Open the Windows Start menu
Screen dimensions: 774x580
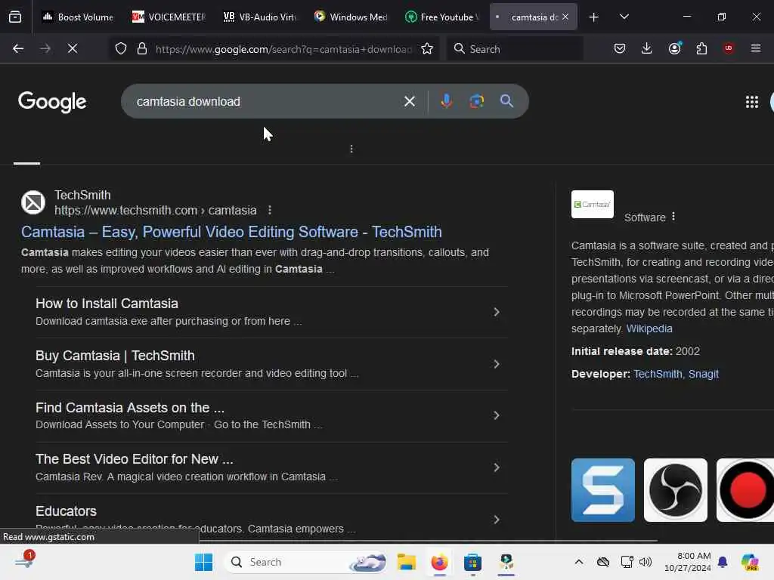click(x=203, y=562)
